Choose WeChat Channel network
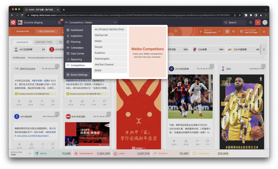278x169 pixels. (x=110, y=64)
